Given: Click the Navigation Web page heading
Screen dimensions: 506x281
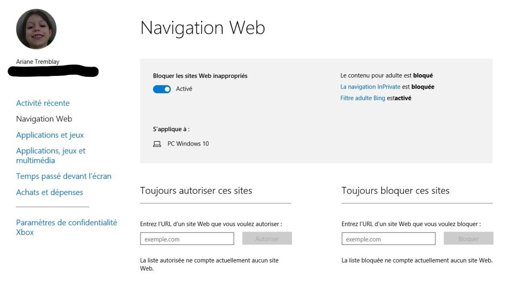Looking at the screenshot, I should click(202, 28).
